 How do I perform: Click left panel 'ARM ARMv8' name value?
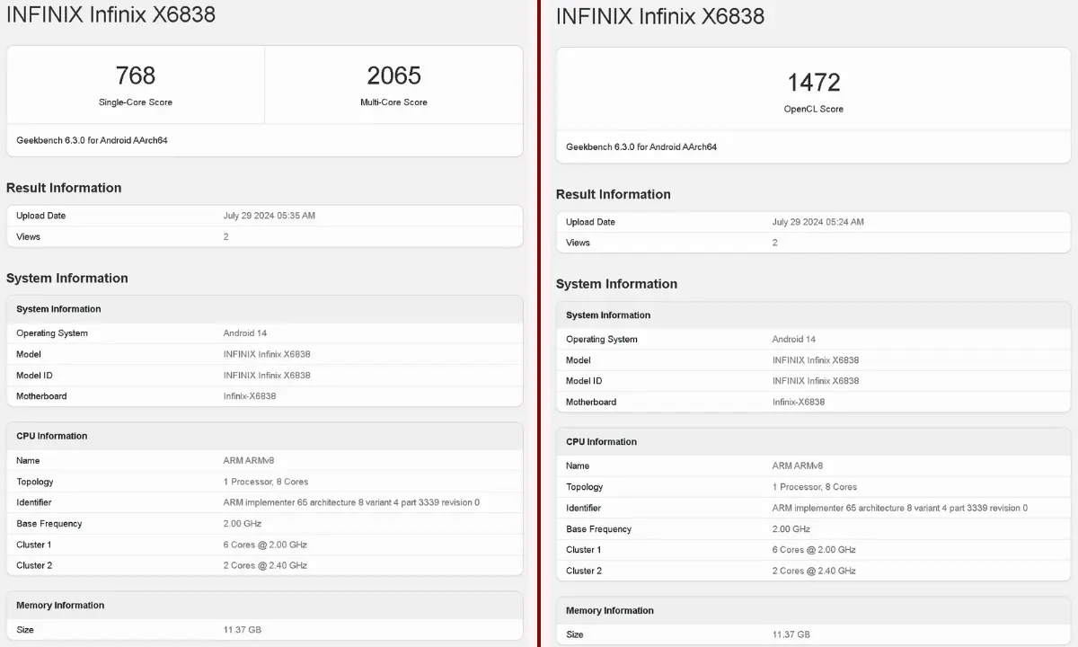pos(249,460)
